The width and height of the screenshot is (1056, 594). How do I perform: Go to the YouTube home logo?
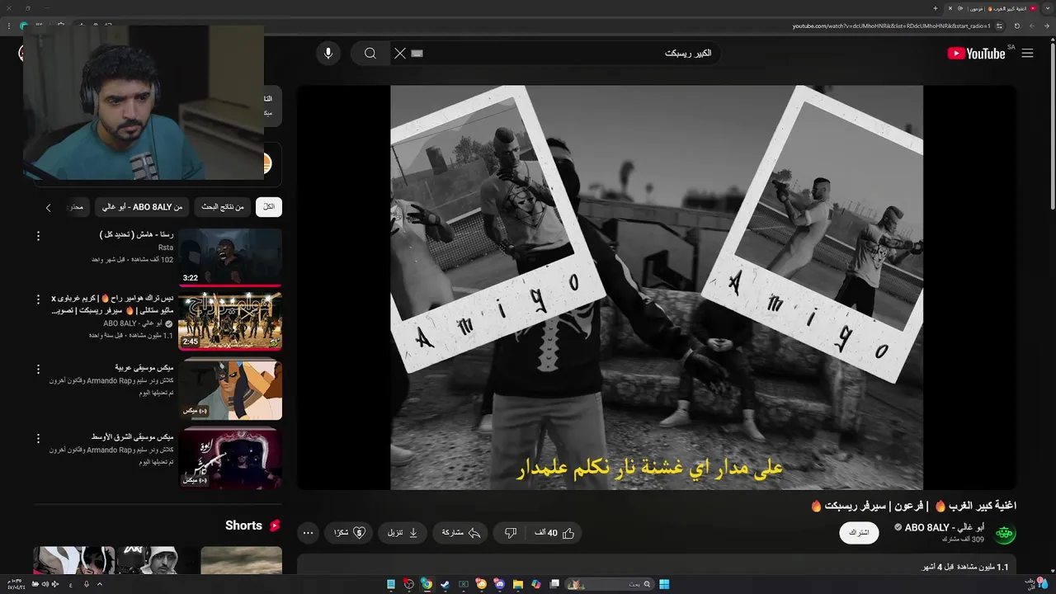977,53
